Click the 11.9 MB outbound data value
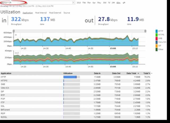Image resolution: width=170 pixels, height=123 pixels. [x=135, y=19]
